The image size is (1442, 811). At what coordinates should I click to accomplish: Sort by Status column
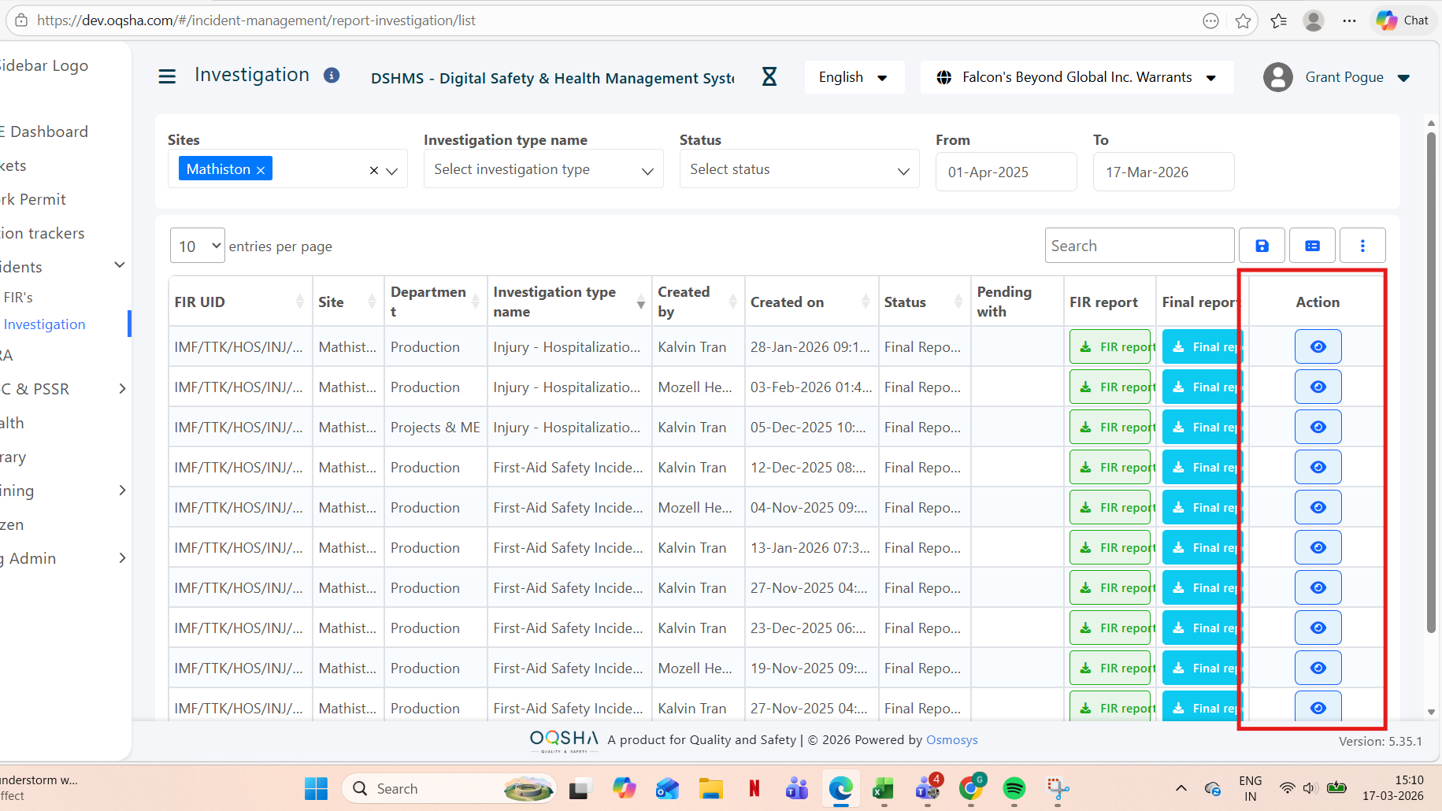[958, 302]
